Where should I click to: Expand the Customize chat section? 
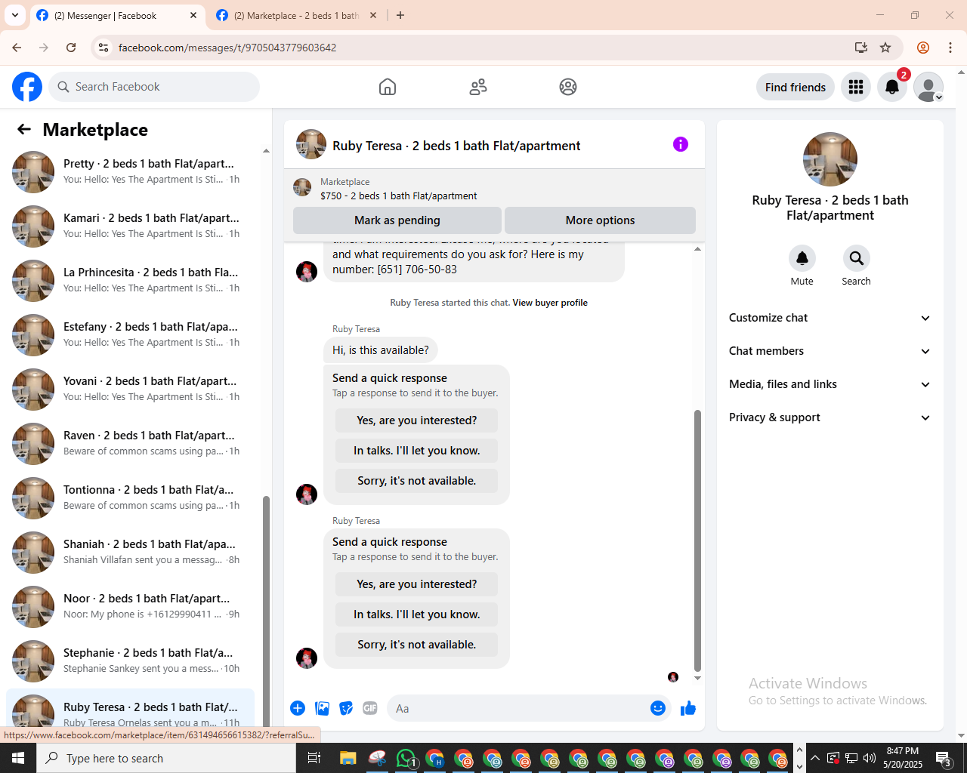pyautogui.click(x=830, y=318)
